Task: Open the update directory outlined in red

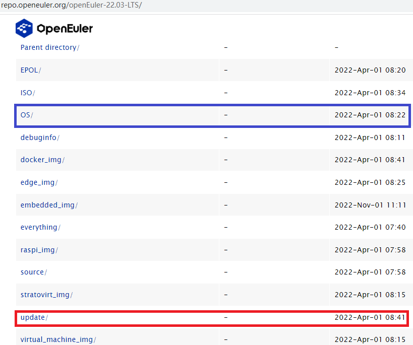Action: point(32,317)
